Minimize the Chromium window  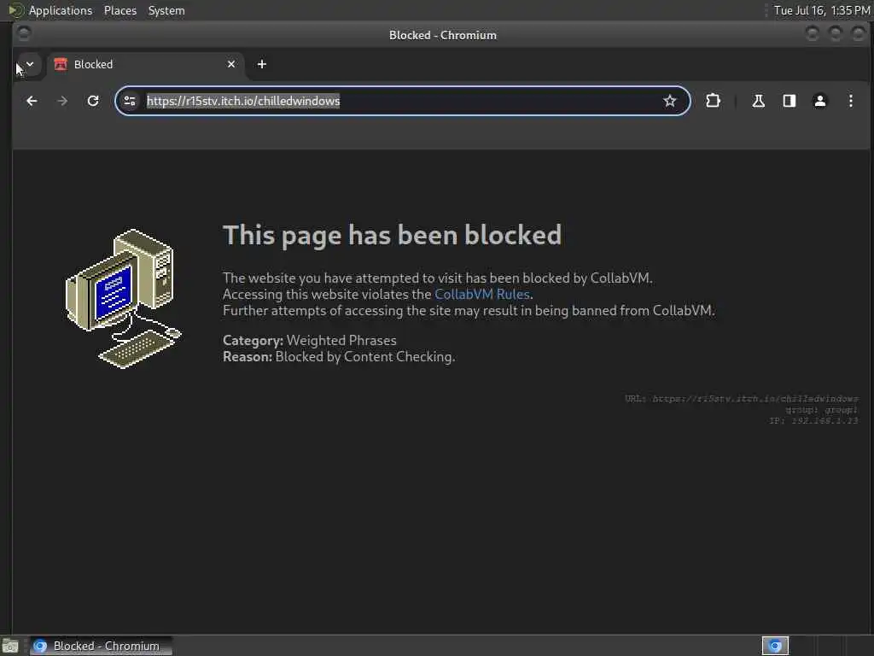click(813, 34)
